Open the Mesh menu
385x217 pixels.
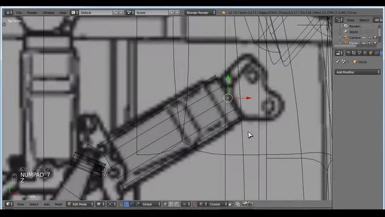[x=58, y=204]
